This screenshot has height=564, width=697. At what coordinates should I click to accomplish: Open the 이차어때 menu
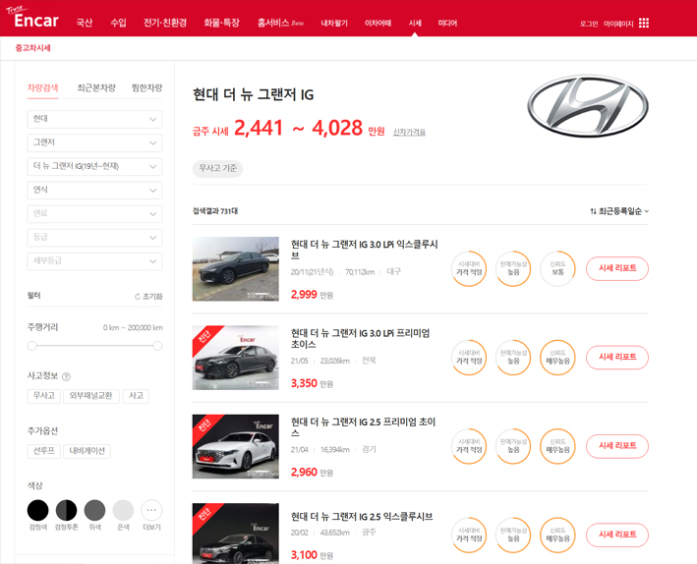[378, 24]
